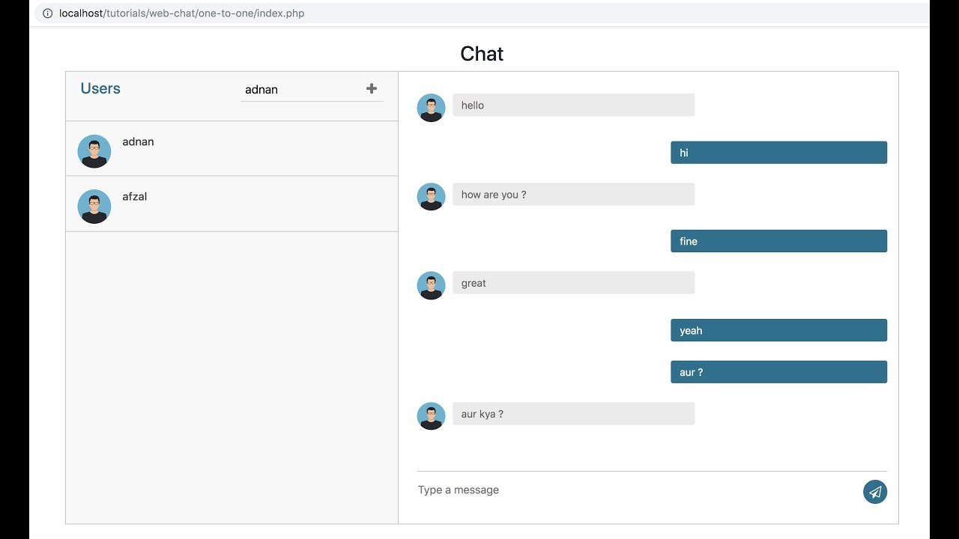Focus the 'Type a message' input
This screenshot has height=539, width=959.
[637, 490]
